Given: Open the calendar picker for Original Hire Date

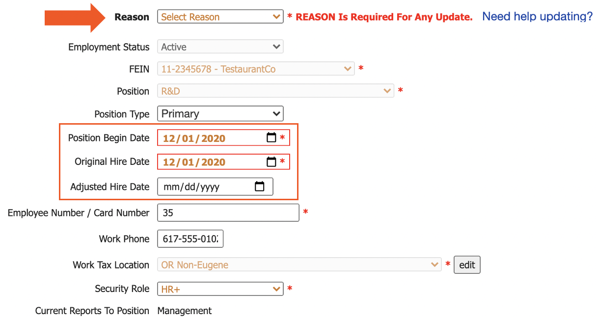Looking at the screenshot, I should [271, 162].
